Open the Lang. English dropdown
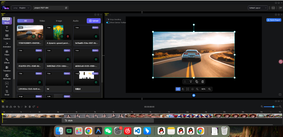The width and height of the screenshot is (283, 137). click(21, 8)
